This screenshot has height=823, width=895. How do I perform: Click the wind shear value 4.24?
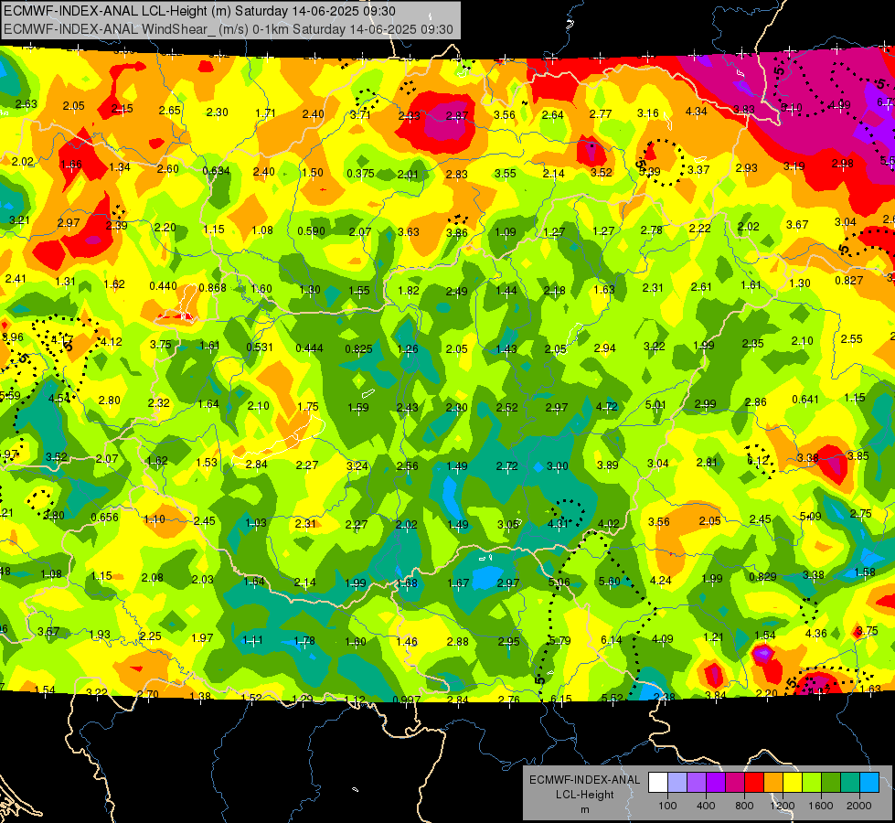coord(660,580)
